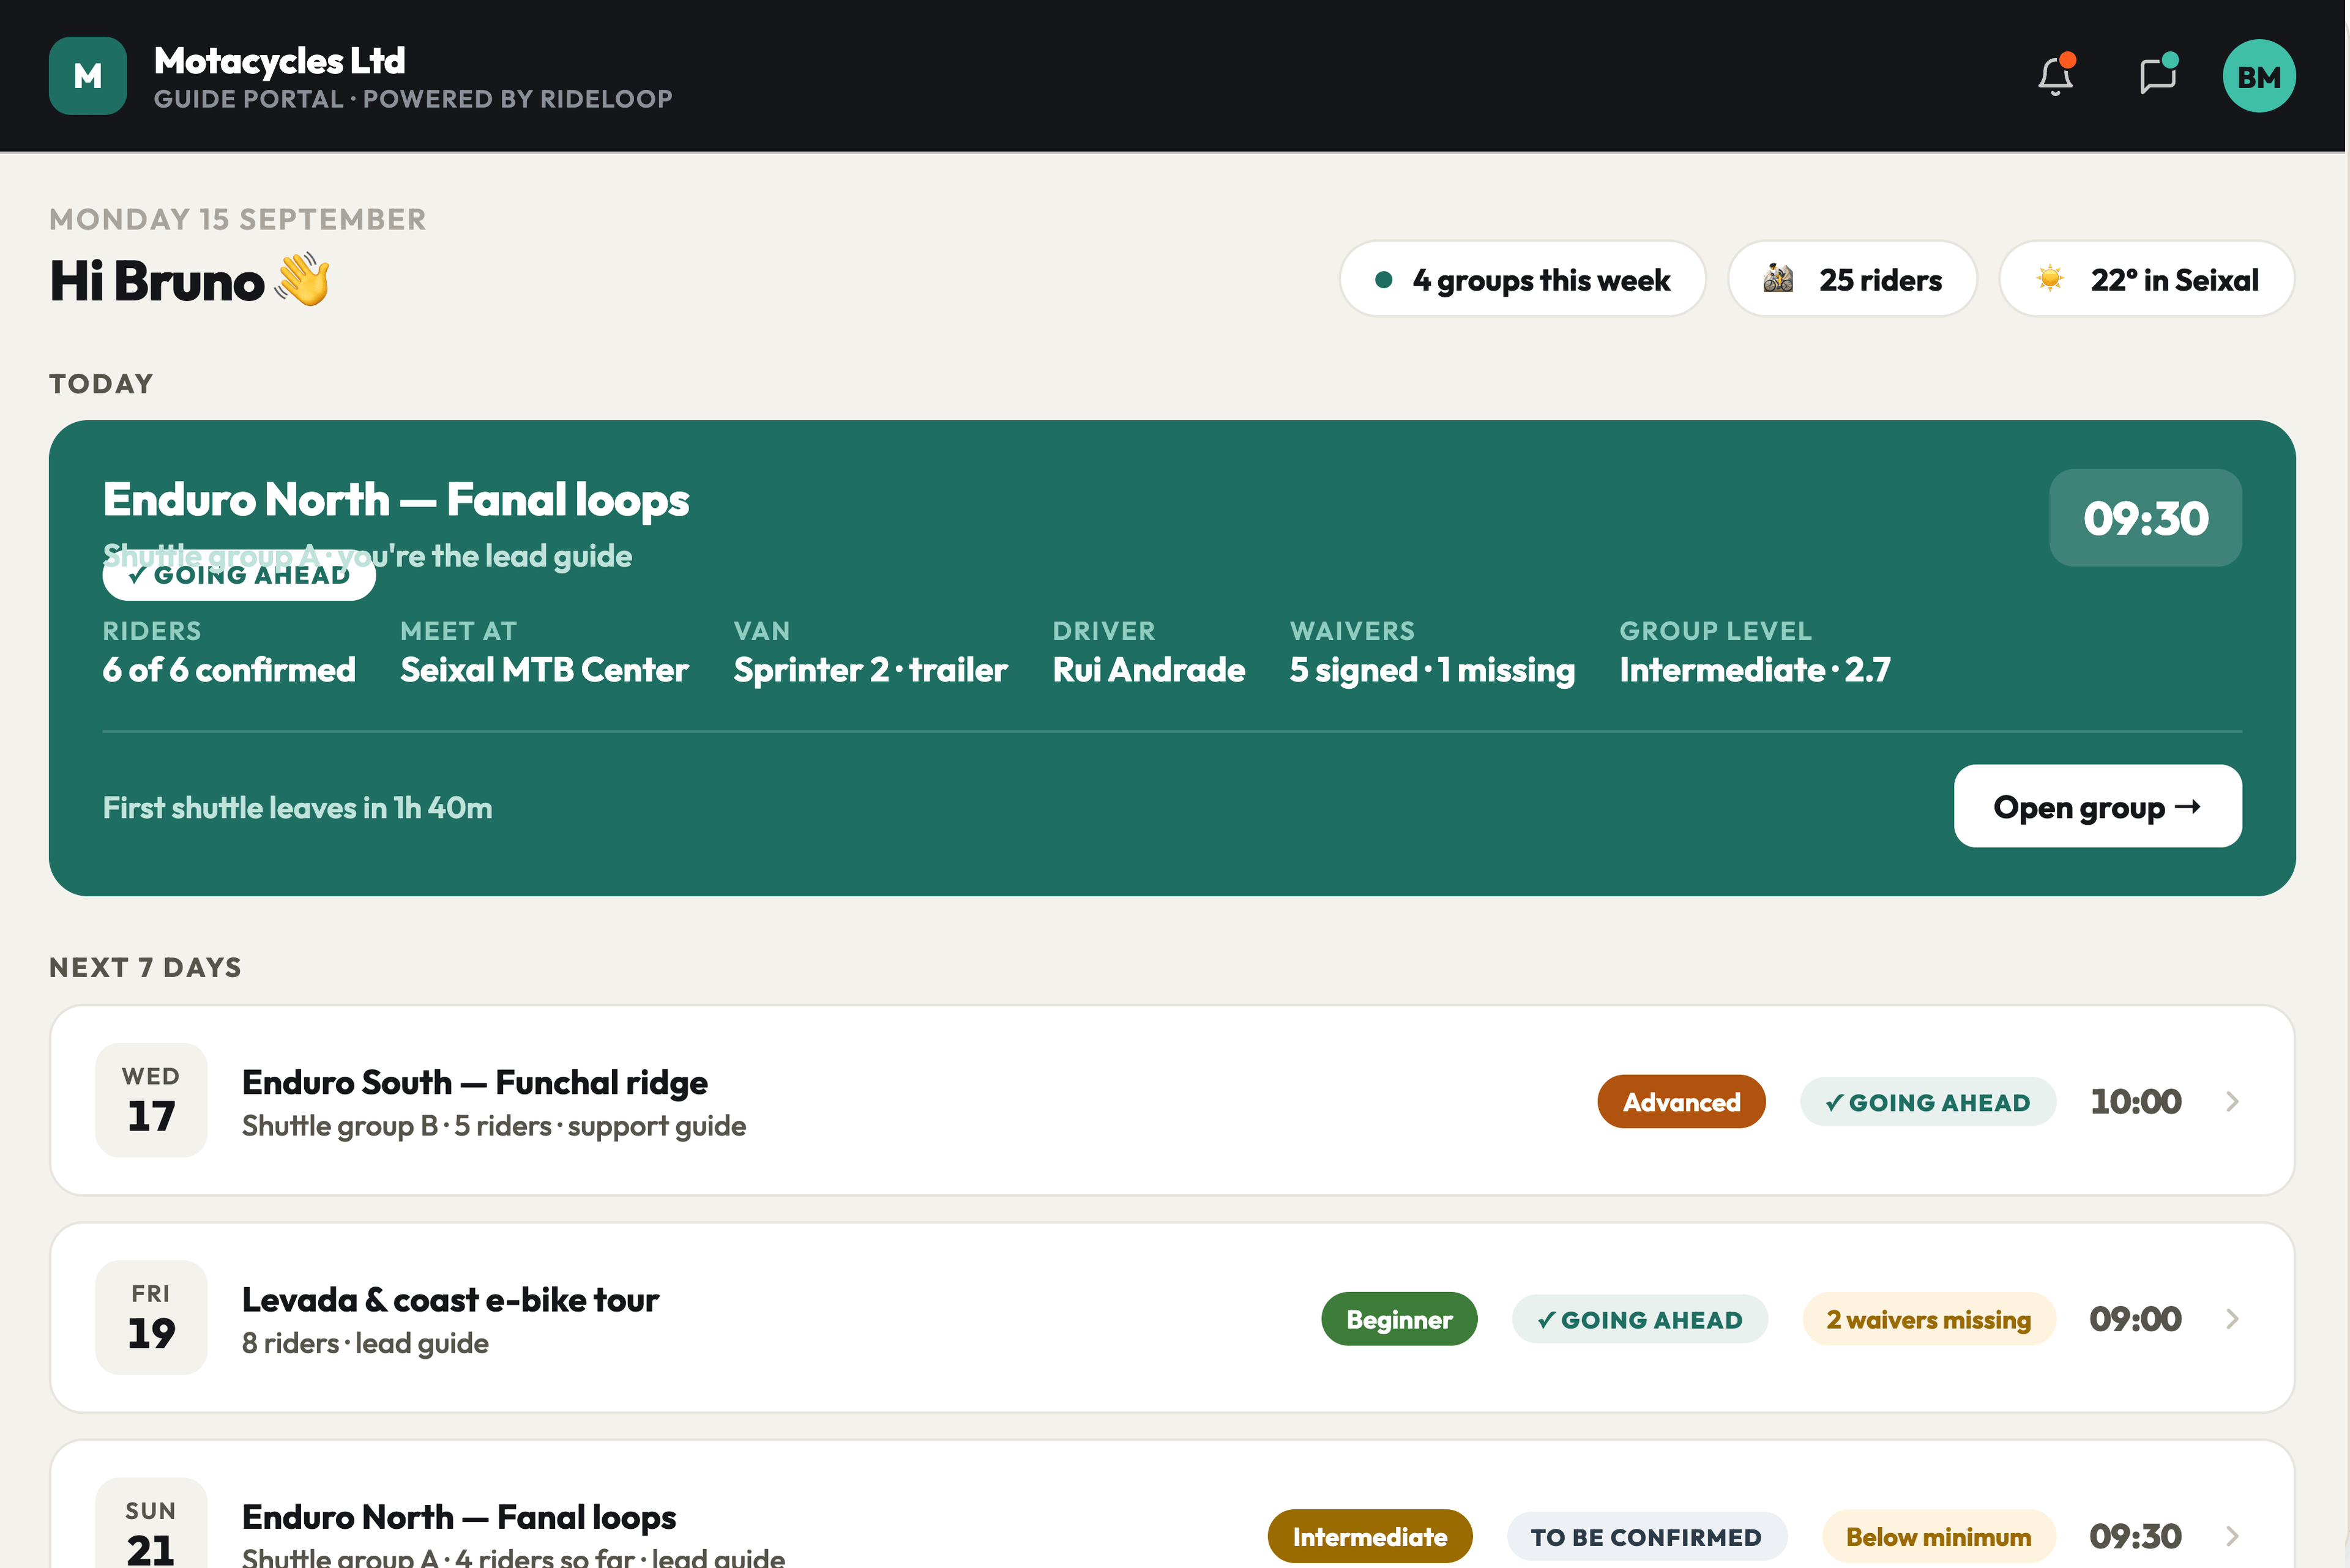Click the Intermediate level tag
This screenshot has height=1568, width=2350.
tap(1370, 1536)
